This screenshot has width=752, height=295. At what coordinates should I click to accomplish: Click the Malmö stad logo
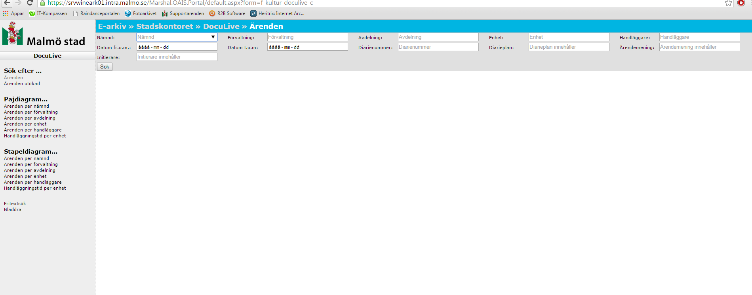point(44,34)
